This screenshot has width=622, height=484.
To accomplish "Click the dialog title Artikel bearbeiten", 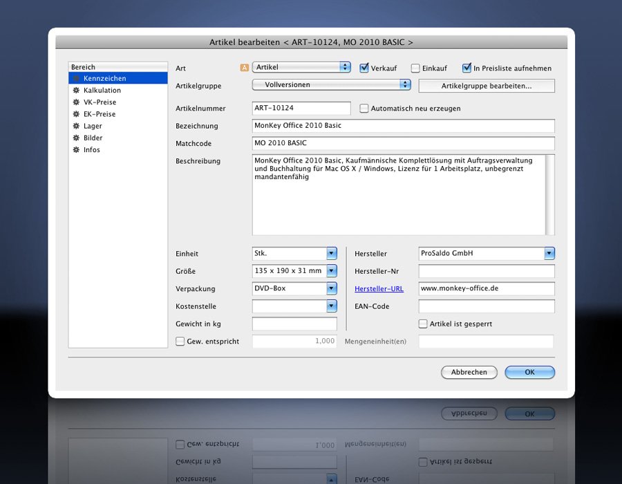I will click(x=311, y=42).
